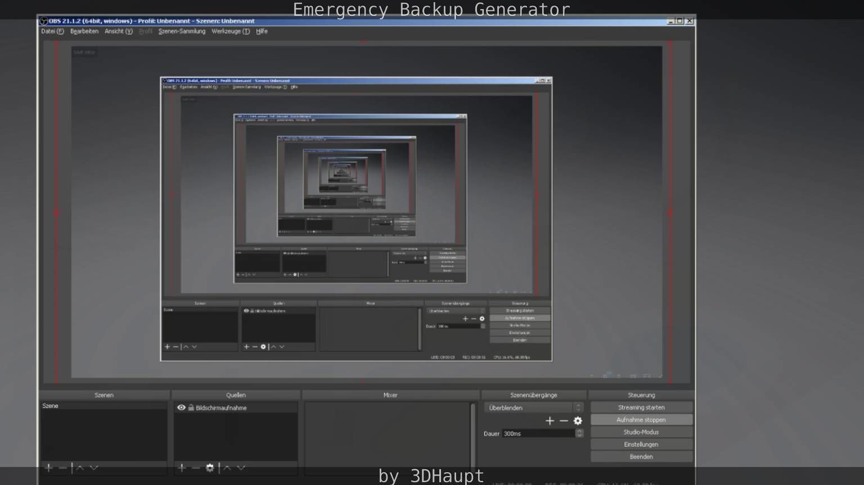
Task: Open the Überblenden dropdown in the nested preview
Action: 456,311
